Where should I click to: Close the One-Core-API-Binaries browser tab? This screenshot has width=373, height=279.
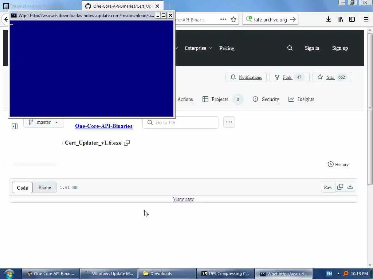(157, 6)
